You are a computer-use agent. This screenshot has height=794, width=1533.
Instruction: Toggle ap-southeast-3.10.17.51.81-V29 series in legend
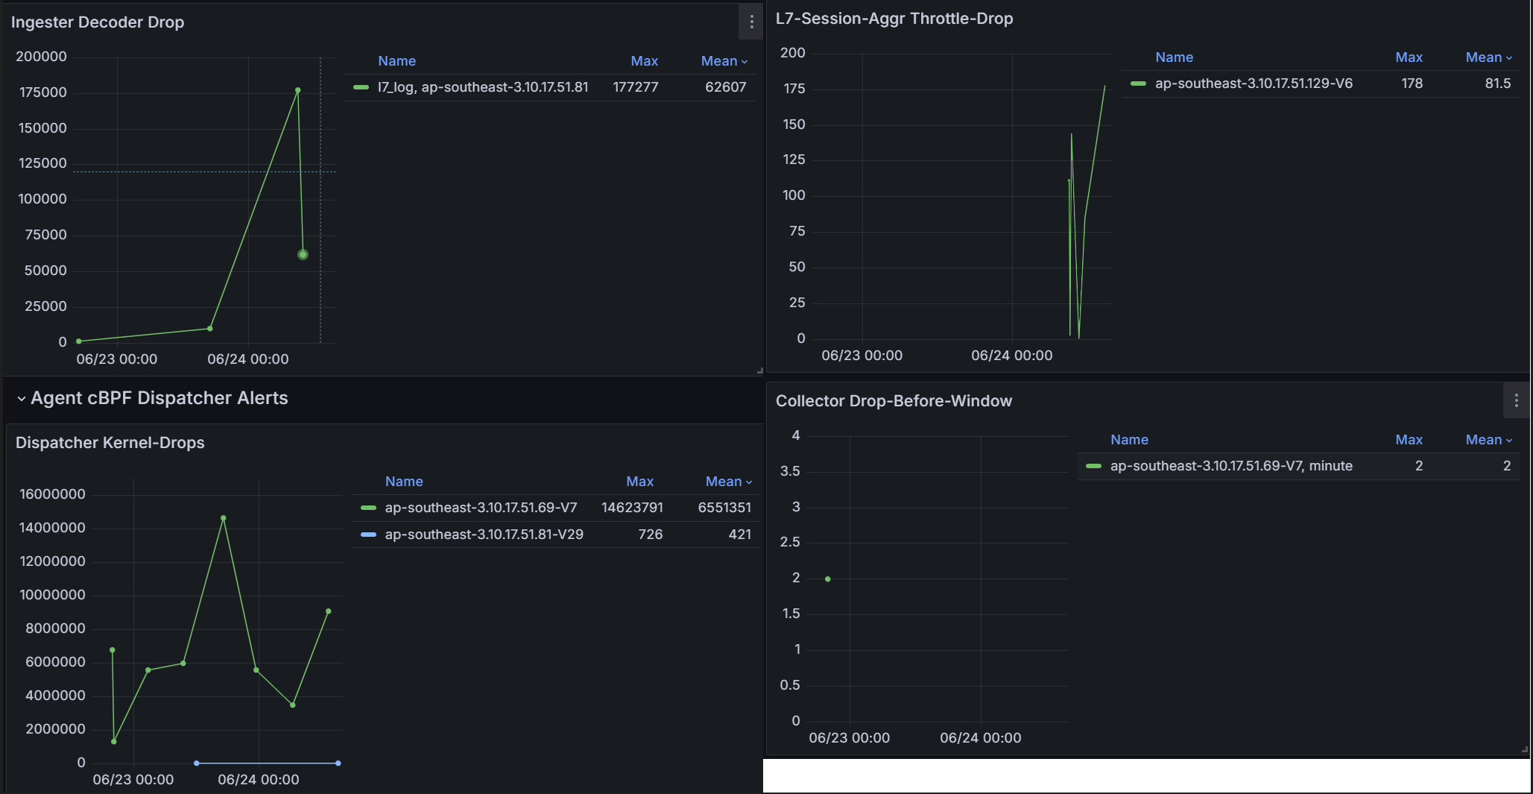[x=484, y=535]
